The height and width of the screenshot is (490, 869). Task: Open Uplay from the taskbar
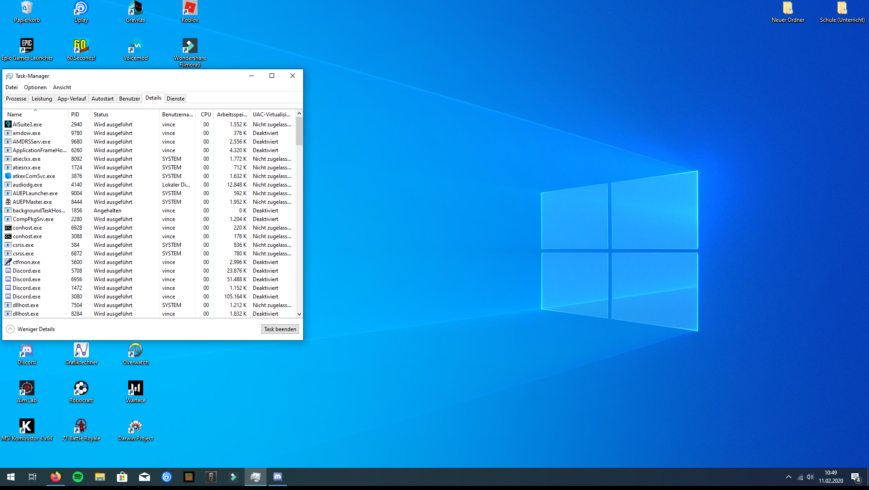pos(167,477)
